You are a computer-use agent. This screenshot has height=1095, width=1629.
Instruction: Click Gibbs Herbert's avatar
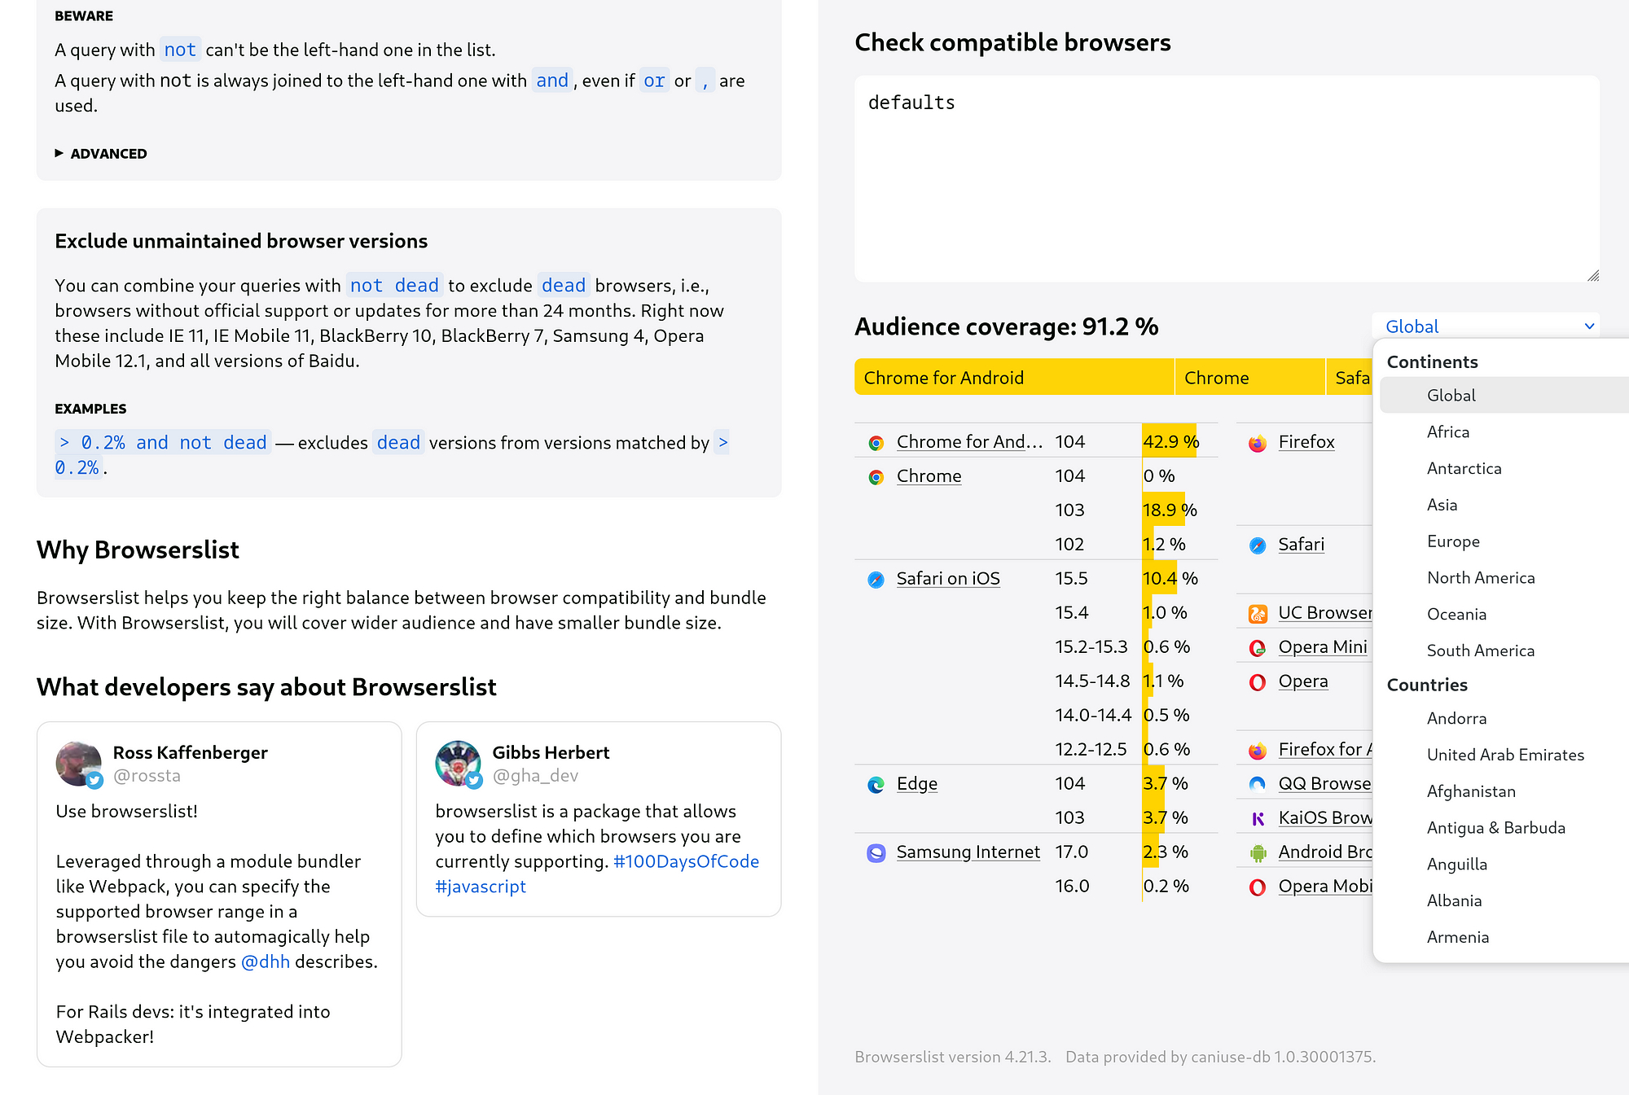[x=458, y=764]
